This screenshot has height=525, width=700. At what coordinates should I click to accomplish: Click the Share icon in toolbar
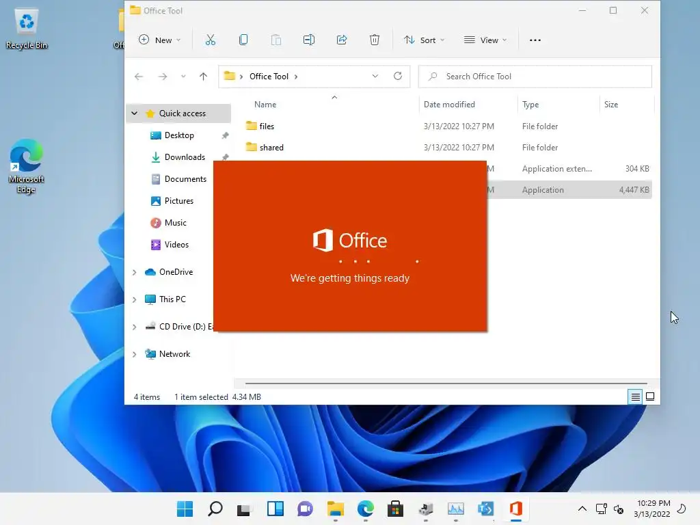(342, 40)
